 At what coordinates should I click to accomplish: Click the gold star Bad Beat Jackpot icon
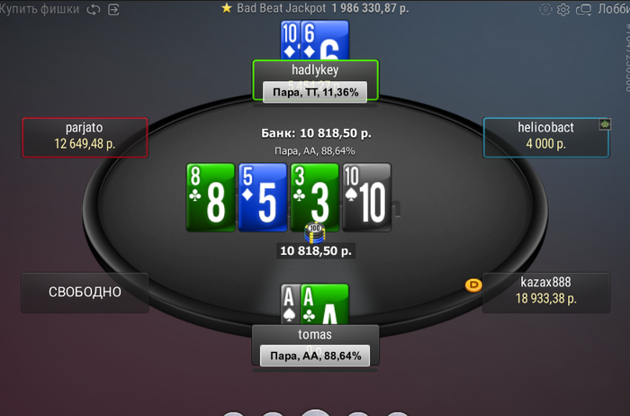(x=227, y=8)
